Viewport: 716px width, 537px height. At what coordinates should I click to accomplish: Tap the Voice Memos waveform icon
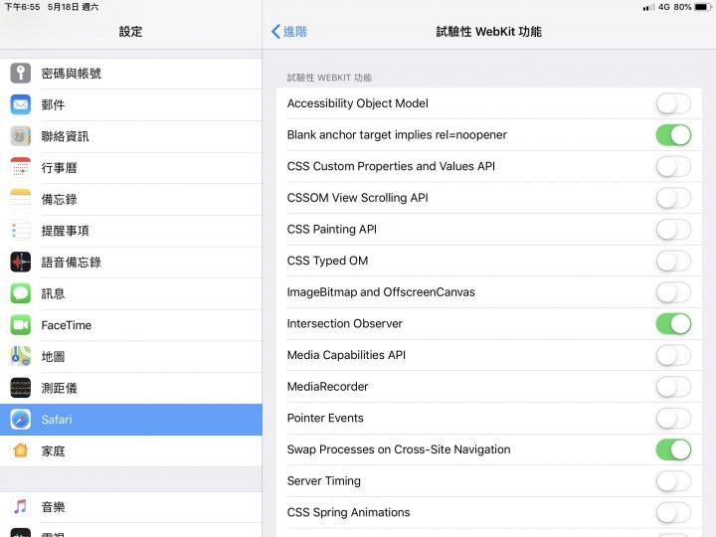(x=21, y=263)
